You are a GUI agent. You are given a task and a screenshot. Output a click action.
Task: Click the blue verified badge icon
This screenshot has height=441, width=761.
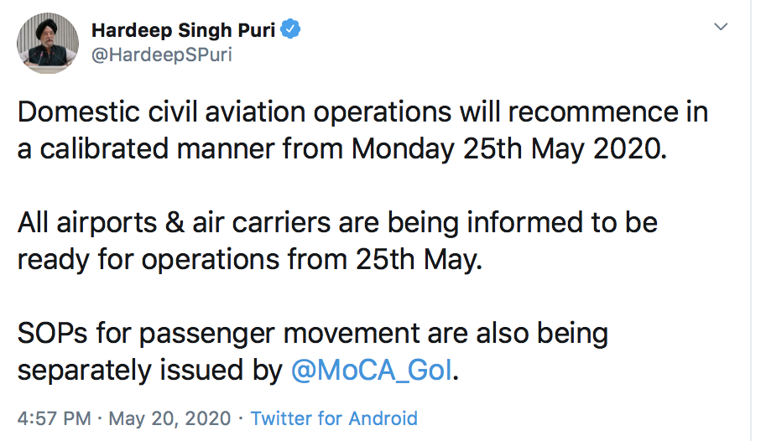tap(291, 31)
